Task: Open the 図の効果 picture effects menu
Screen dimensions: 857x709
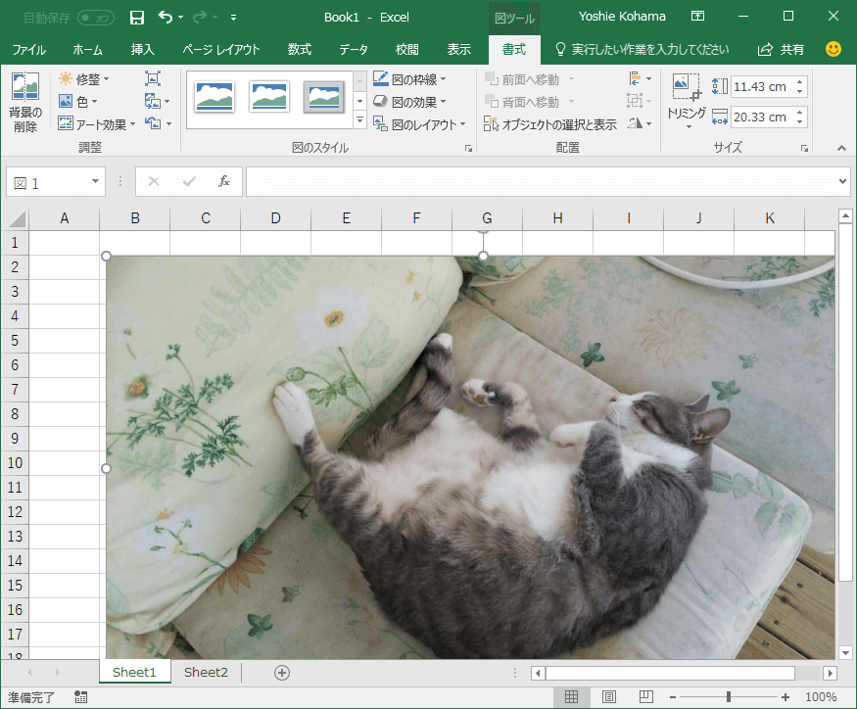Action: coord(410,102)
